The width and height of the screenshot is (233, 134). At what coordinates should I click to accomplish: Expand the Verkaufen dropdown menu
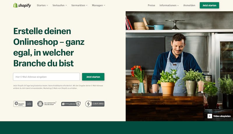point(60,5)
